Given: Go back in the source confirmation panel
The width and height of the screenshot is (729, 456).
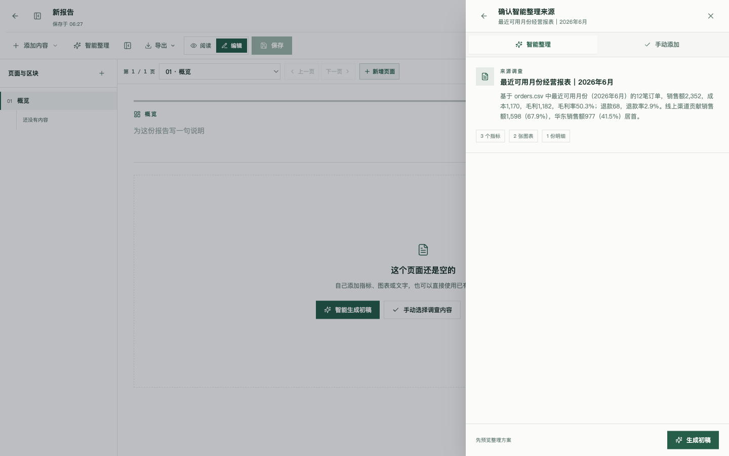Looking at the screenshot, I should 484,16.
